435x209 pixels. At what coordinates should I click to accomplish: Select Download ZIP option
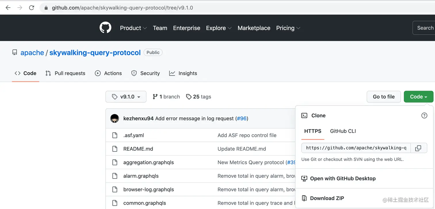tap(327, 198)
